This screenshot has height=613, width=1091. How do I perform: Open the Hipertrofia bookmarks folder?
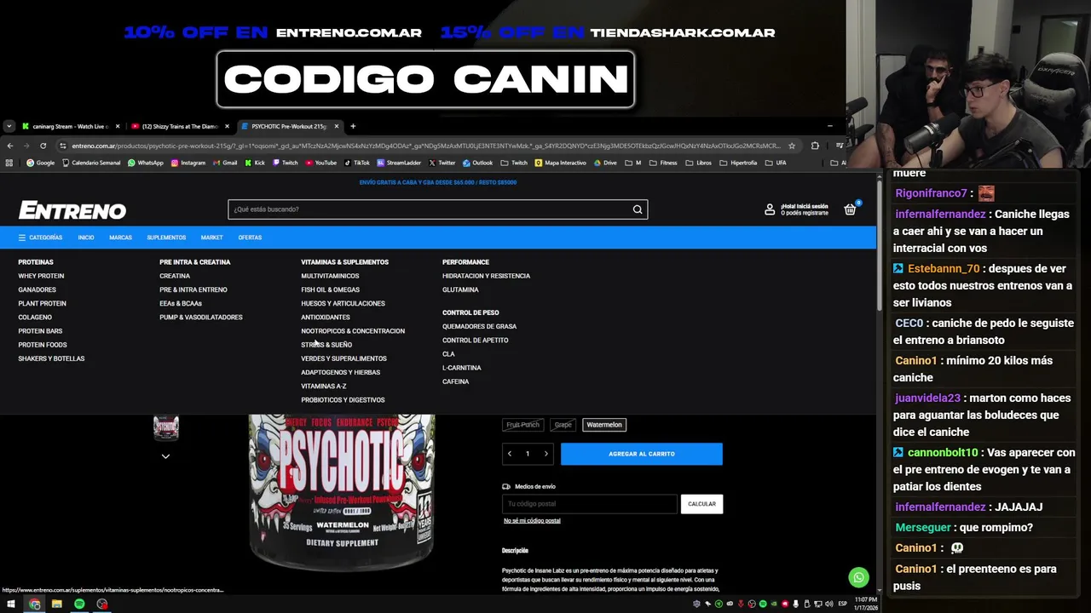(739, 163)
